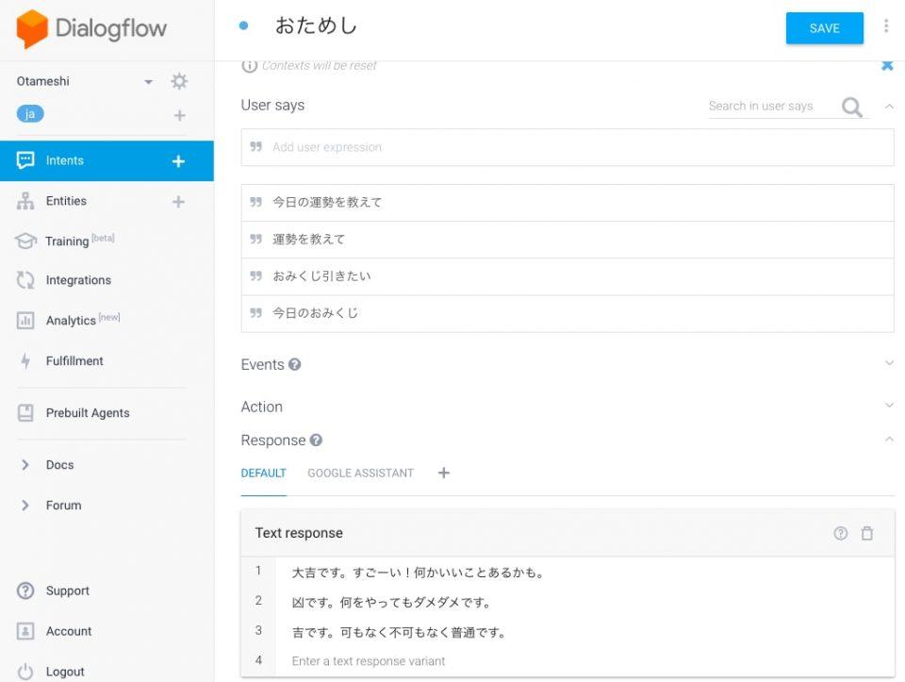Select user expression 運勢を教えて
Screen dimensions: 905x682
[x=568, y=240]
